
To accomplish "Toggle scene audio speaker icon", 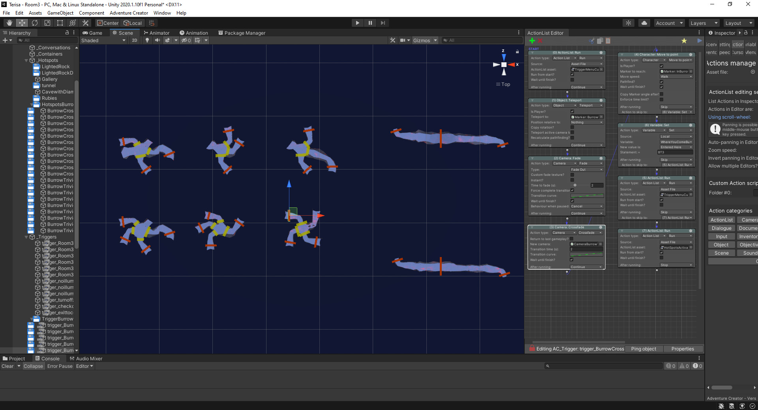I will (157, 40).
